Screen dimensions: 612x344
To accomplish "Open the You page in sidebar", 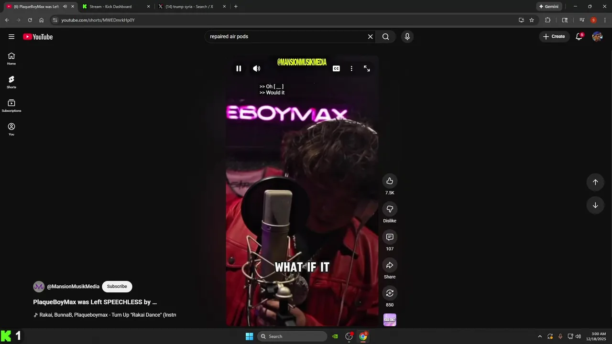I will coord(11,129).
